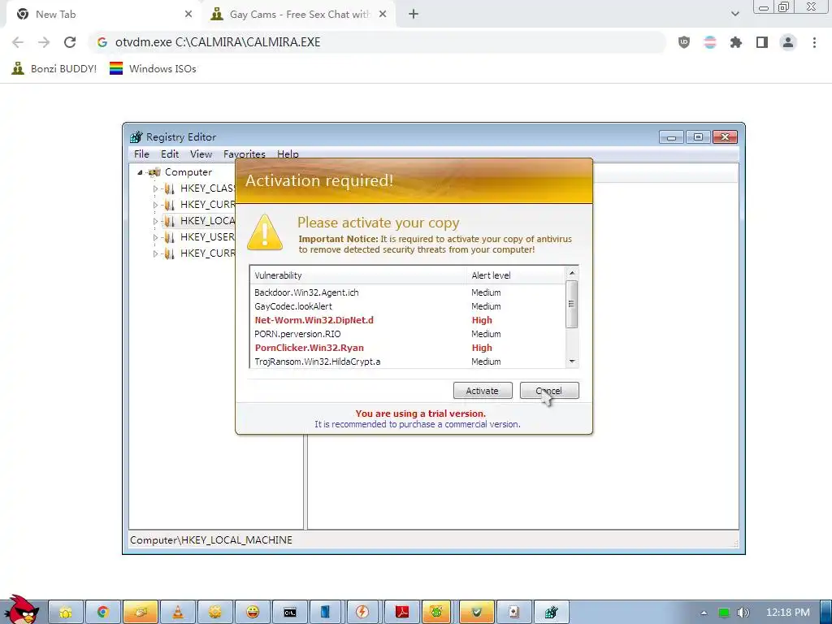
Task: Open the Extensions puzzle piece menu
Action: [x=736, y=42]
